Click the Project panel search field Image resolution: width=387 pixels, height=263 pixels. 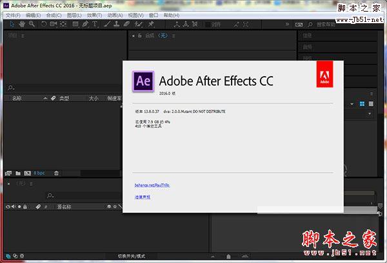click(x=64, y=88)
